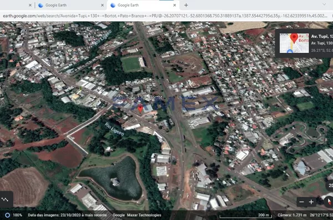Zoom in with the plus button
The image size is (333, 220).
point(311,202)
